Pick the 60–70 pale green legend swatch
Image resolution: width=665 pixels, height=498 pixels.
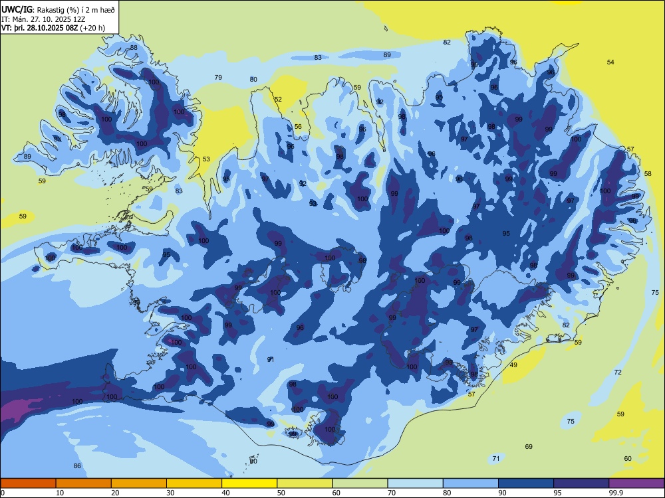[x=360, y=483]
